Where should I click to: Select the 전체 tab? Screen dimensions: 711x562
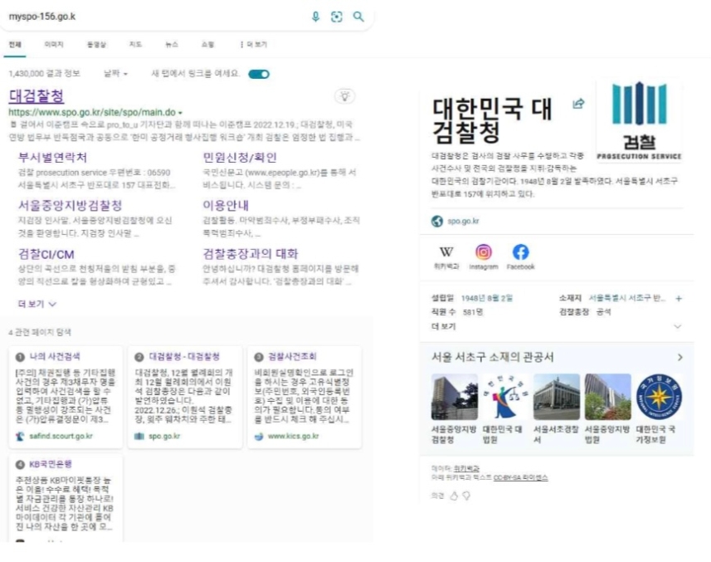point(15,45)
